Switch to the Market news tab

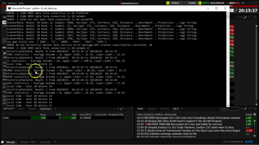[x=151, y=109]
